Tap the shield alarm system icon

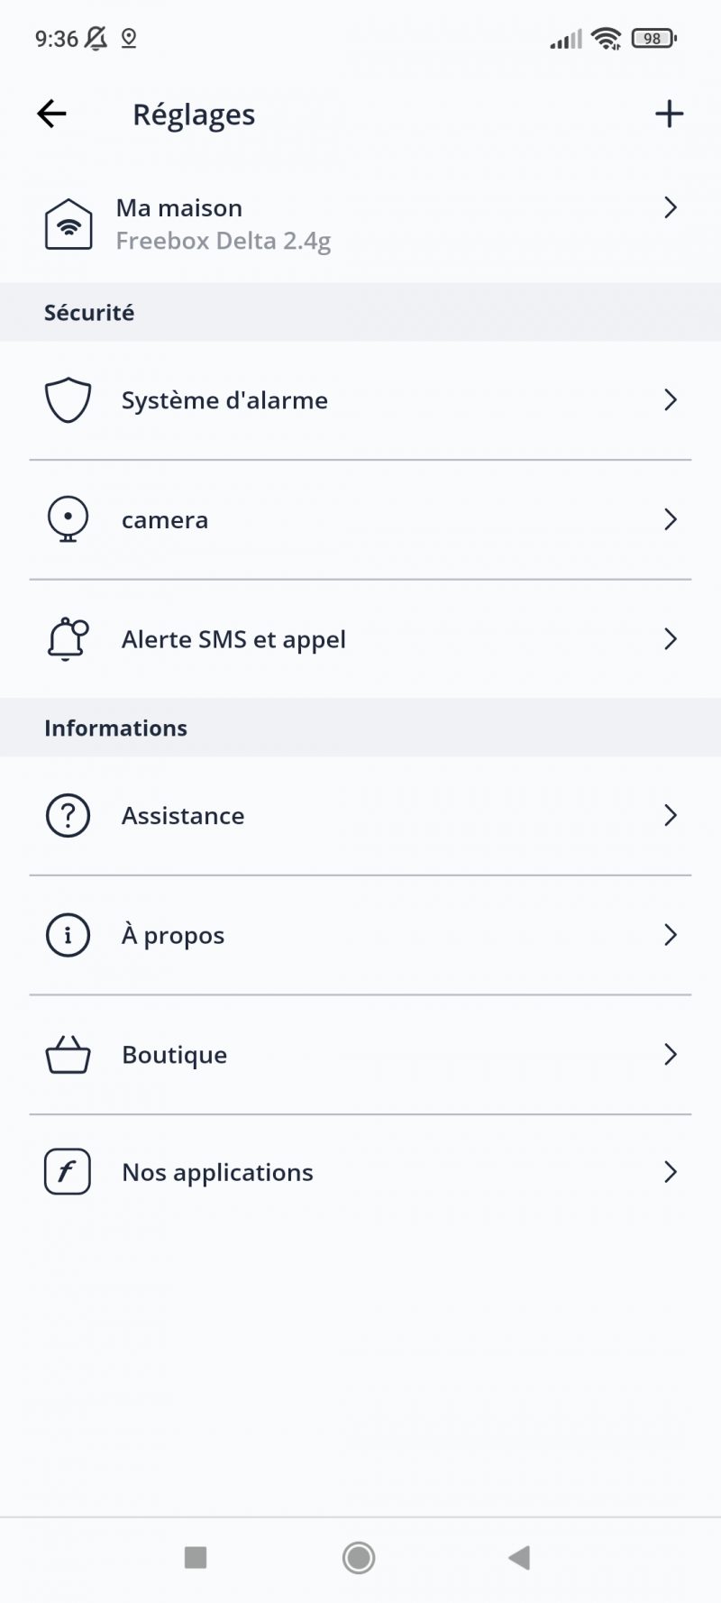(68, 400)
